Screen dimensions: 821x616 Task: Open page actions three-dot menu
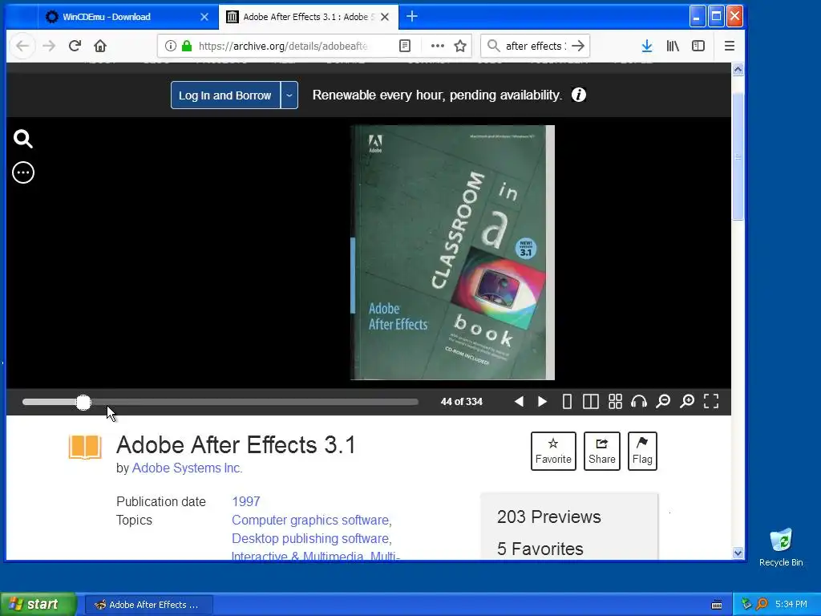coord(437,46)
